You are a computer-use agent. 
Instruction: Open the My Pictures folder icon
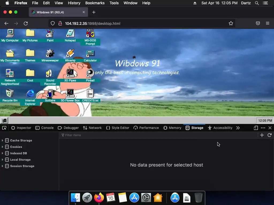[x=30, y=36]
